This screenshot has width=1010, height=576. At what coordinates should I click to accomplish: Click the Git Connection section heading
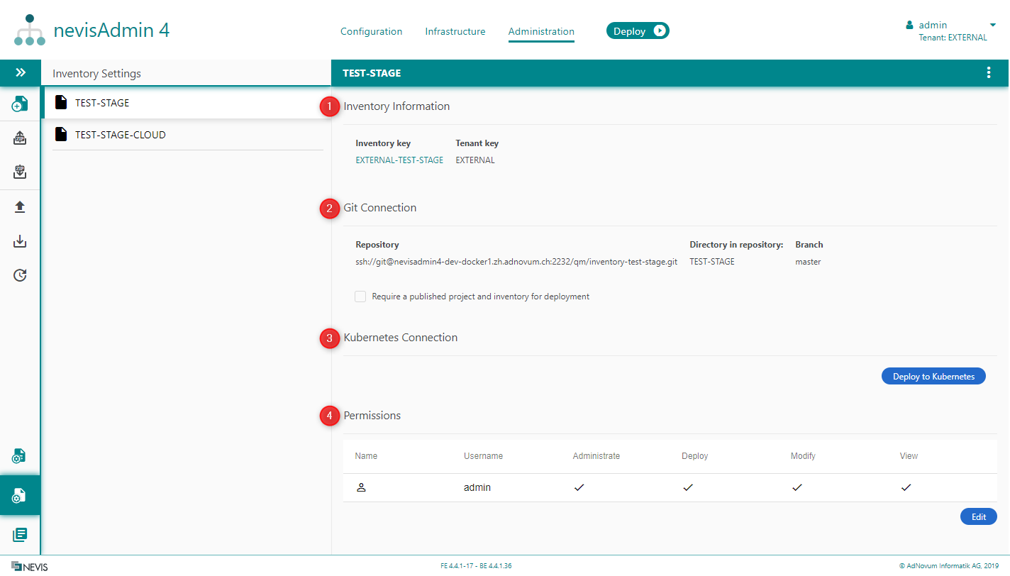[x=380, y=208]
